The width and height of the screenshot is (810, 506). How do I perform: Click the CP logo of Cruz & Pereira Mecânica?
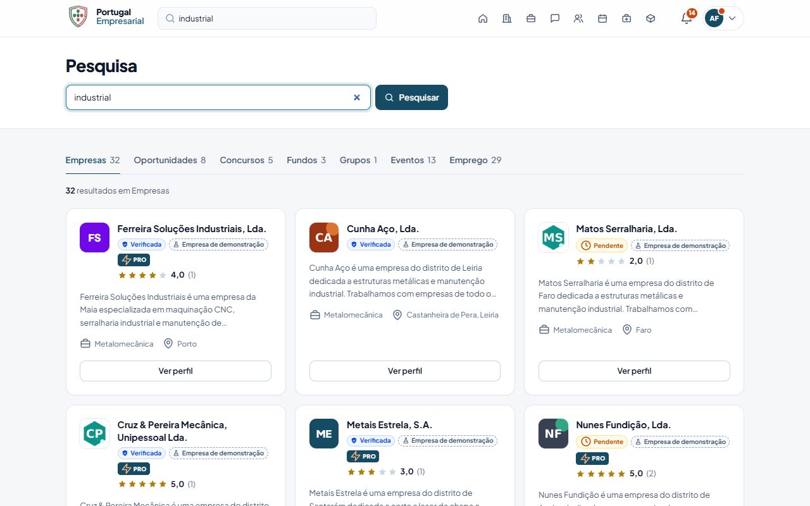94,434
